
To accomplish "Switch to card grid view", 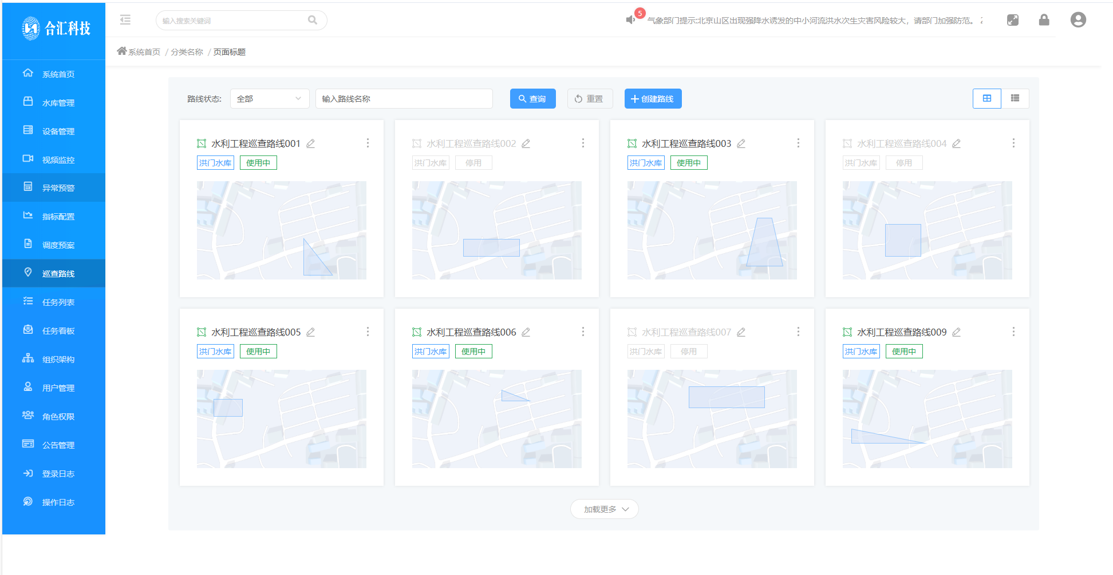I will [986, 98].
